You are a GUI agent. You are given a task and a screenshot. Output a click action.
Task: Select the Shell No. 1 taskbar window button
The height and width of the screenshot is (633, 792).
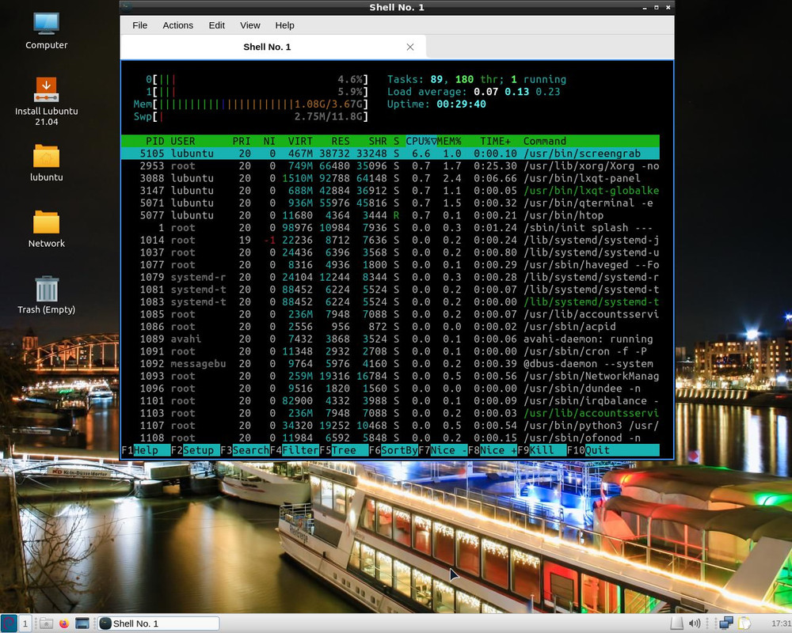[158, 624]
